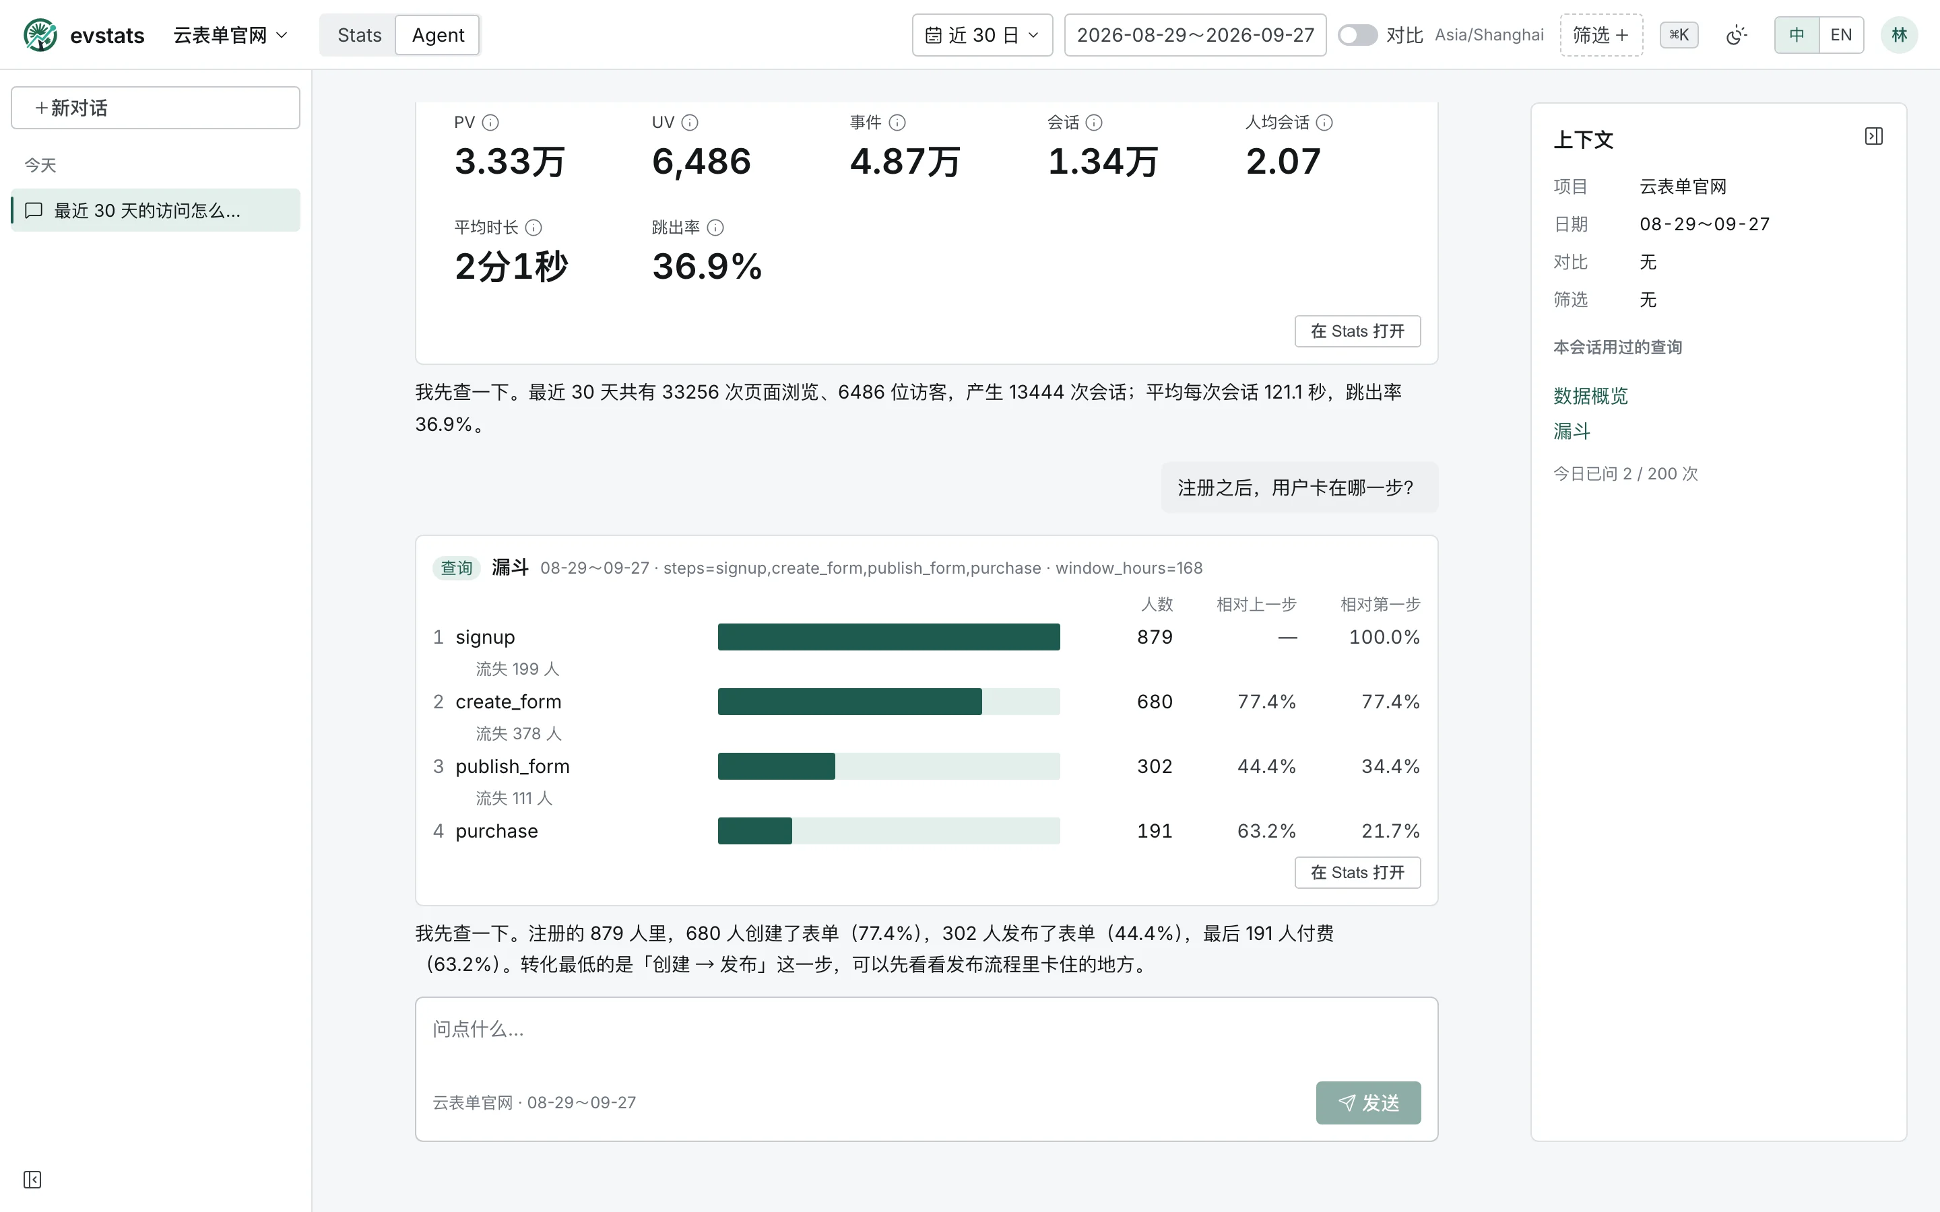
Task: Click the ⌘K command palette shortcut
Action: 1679,35
